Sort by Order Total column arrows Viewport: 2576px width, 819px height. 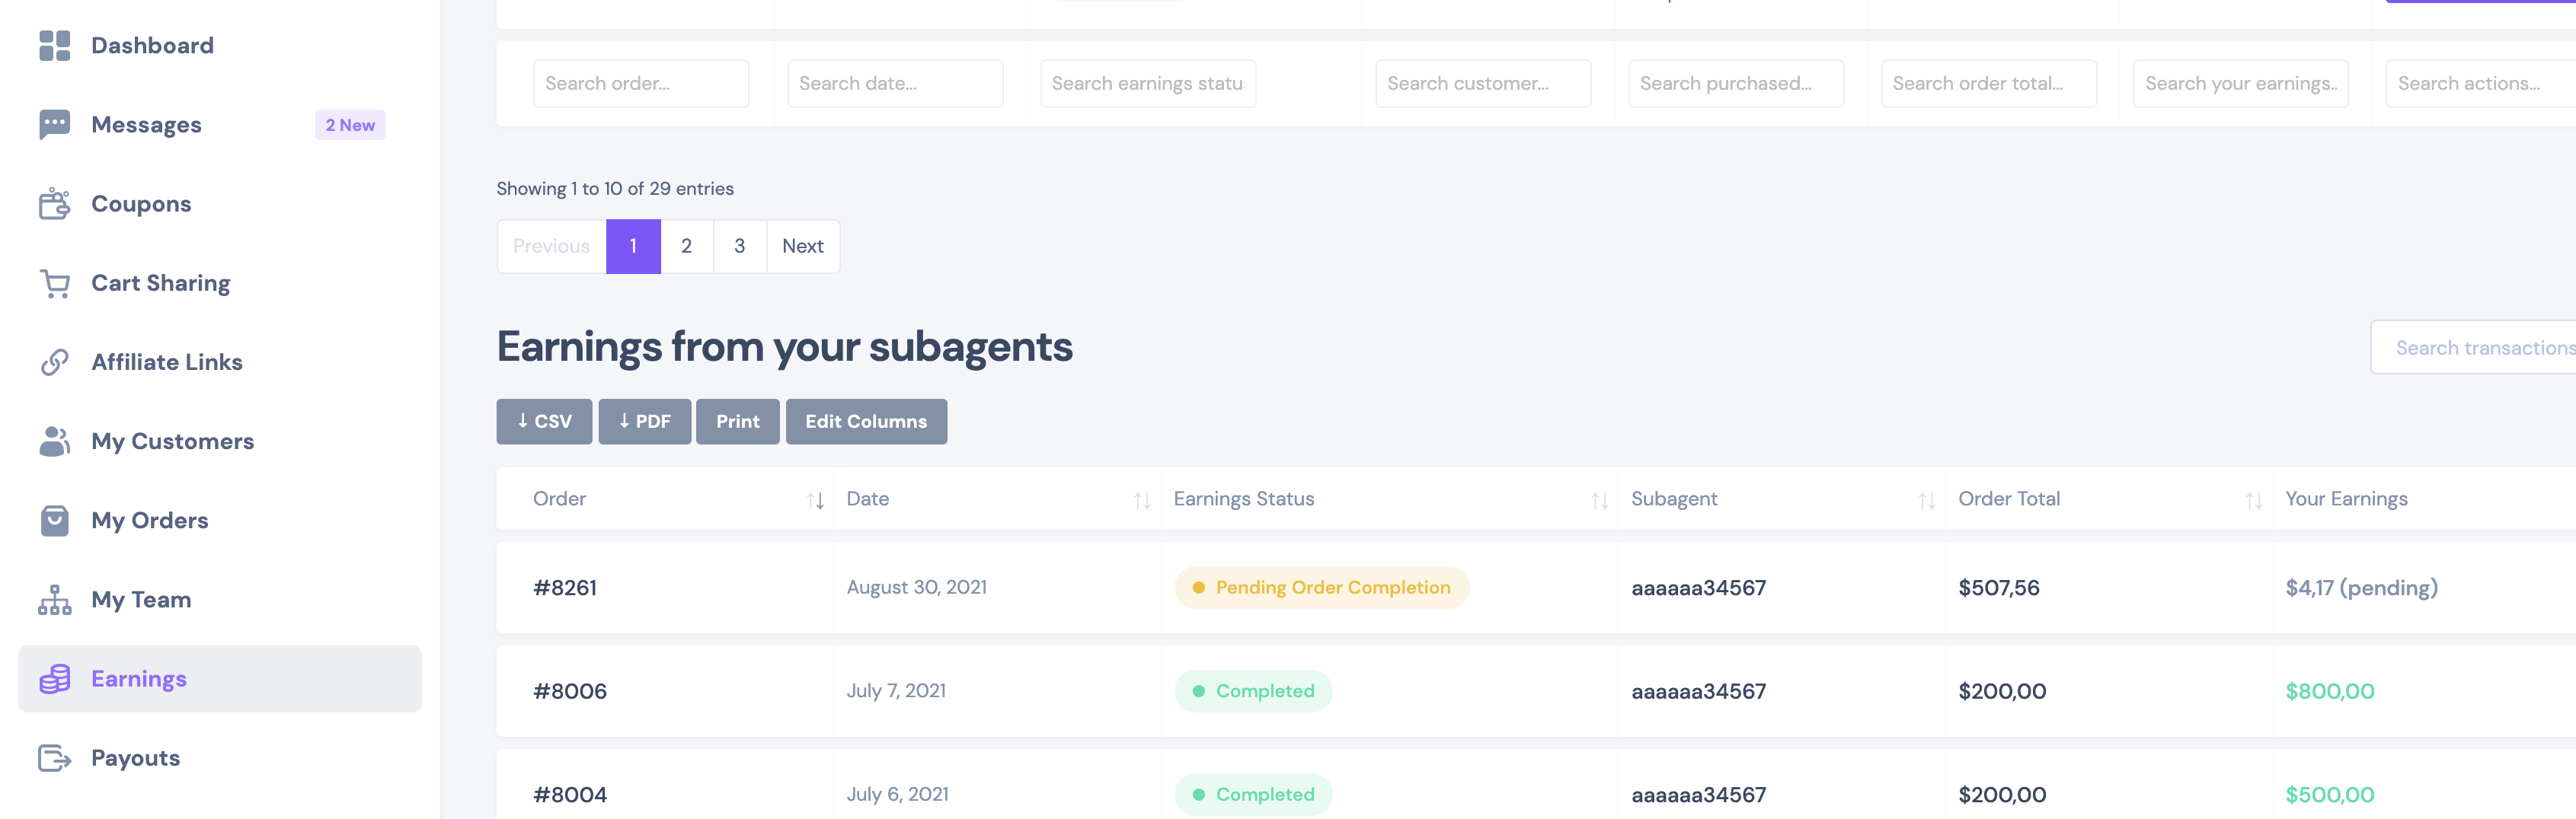tap(2254, 500)
